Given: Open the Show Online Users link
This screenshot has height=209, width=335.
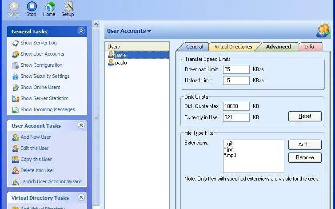Looking at the screenshot, I should click(x=40, y=87).
